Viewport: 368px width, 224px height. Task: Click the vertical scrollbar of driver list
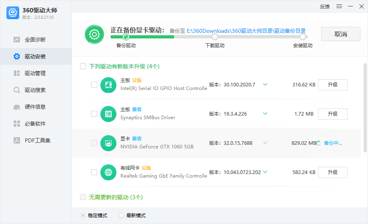click(365, 108)
